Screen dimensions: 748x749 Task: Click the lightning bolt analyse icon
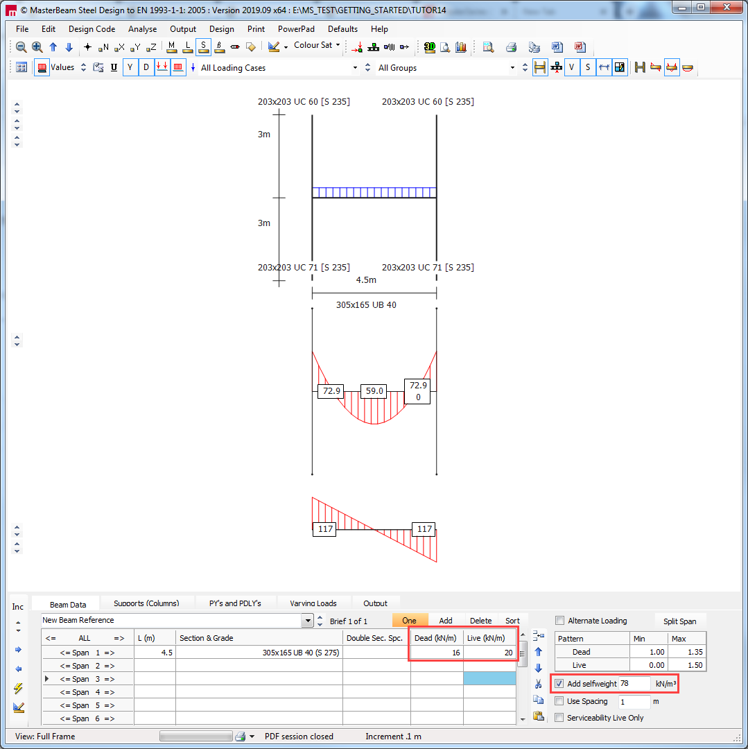click(18, 689)
